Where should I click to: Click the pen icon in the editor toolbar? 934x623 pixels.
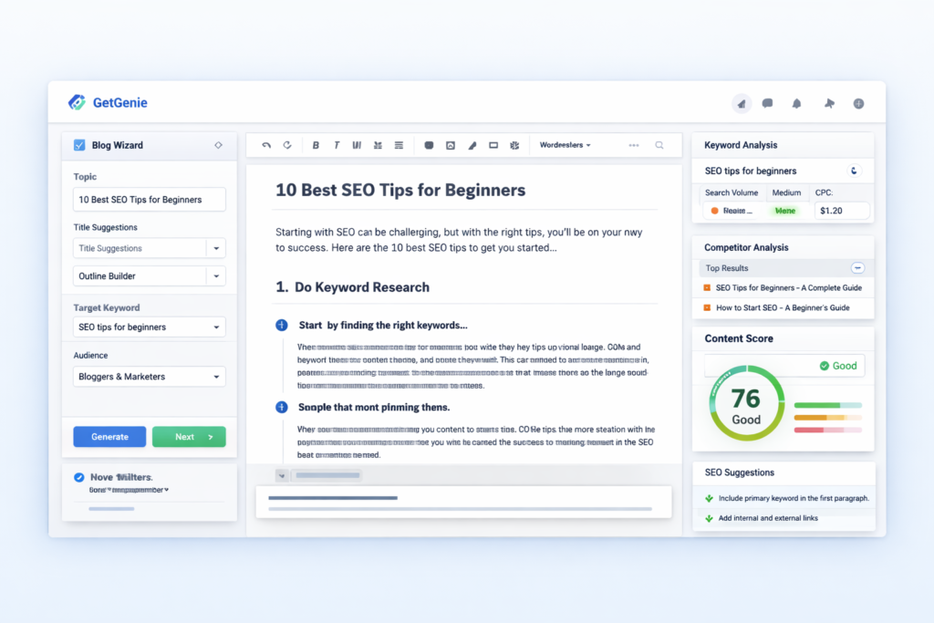coord(472,144)
